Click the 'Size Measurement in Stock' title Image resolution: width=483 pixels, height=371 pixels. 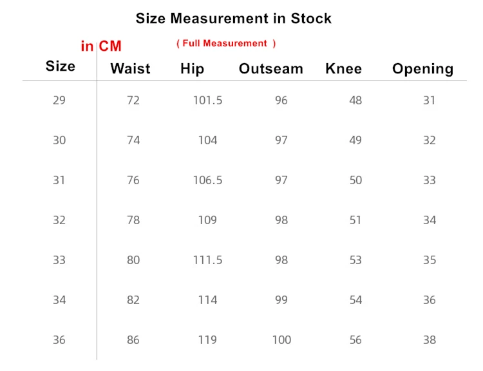(x=233, y=19)
